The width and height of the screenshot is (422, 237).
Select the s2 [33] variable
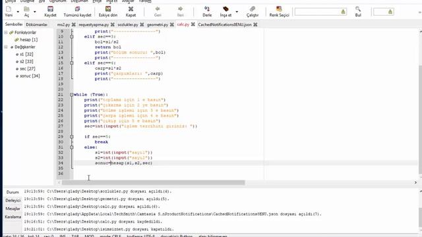(26, 61)
